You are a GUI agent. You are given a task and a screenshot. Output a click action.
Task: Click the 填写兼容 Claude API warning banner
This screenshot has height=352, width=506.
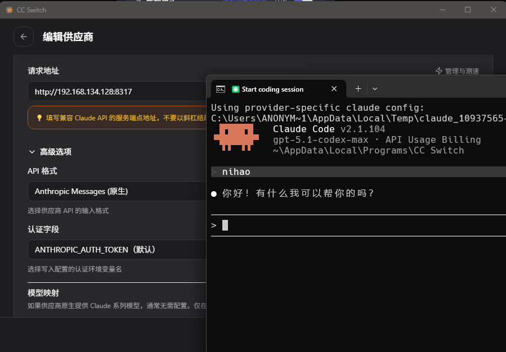pyautogui.click(x=117, y=118)
